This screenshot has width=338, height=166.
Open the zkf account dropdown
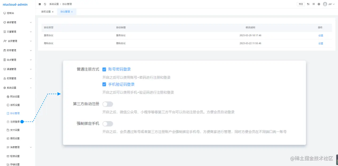point(330,4)
